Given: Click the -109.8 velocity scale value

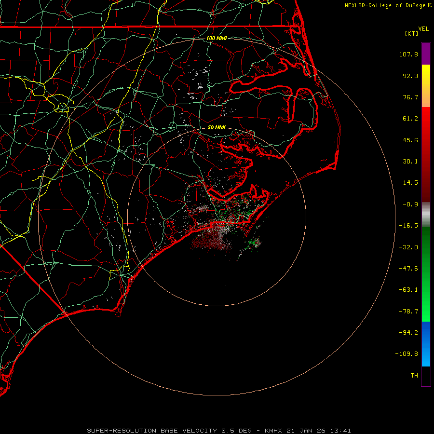Looking at the screenshot, I should [407, 354].
